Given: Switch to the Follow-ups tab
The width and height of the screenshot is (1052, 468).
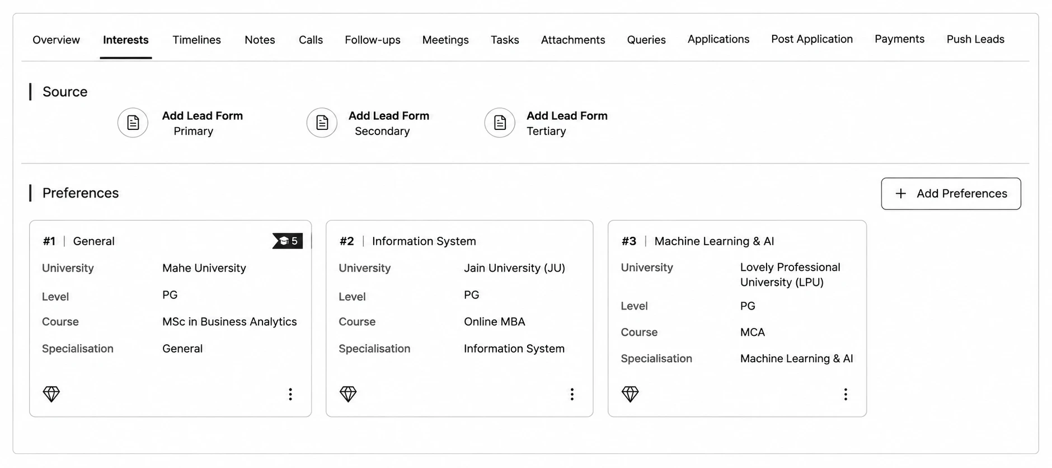Looking at the screenshot, I should point(373,40).
